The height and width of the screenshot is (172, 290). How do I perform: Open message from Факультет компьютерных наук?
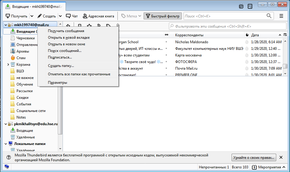pos(209,49)
